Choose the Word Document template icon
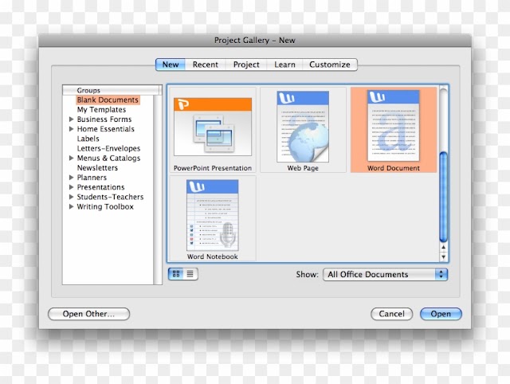Screen dimensions: 510x384 pos(393,126)
